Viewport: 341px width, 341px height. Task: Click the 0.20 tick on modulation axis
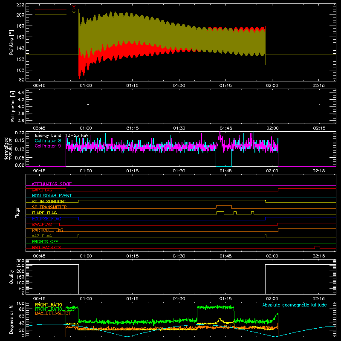click(x=20, y=133)
